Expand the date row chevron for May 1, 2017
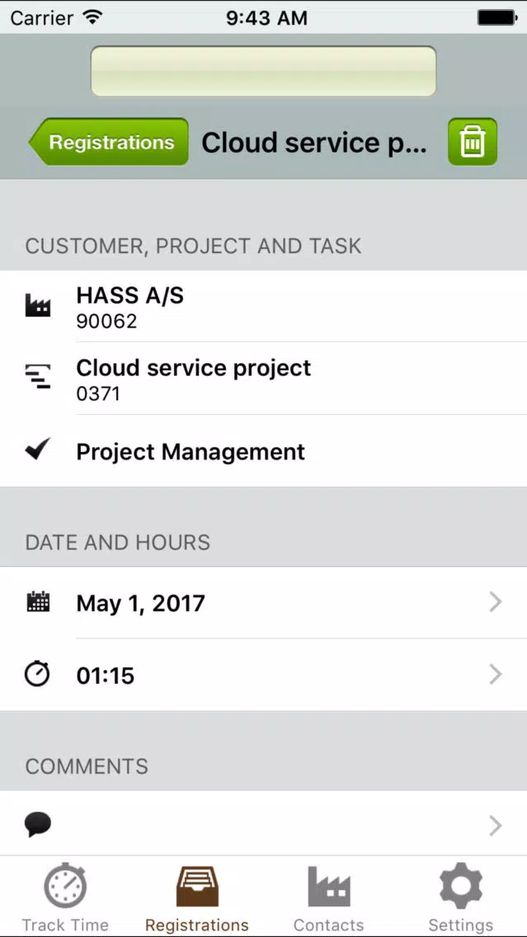Image resolution: width=527 pixels, height=937 pixels. point(495,602)
